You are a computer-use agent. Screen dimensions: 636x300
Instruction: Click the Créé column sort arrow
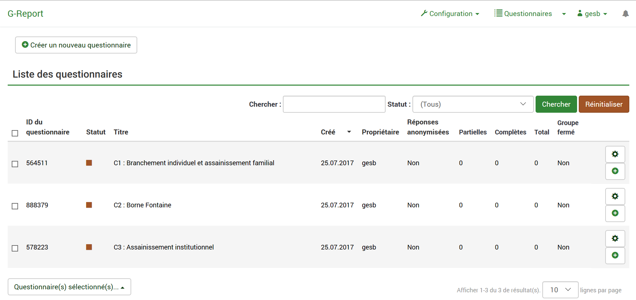pos(349,132)
